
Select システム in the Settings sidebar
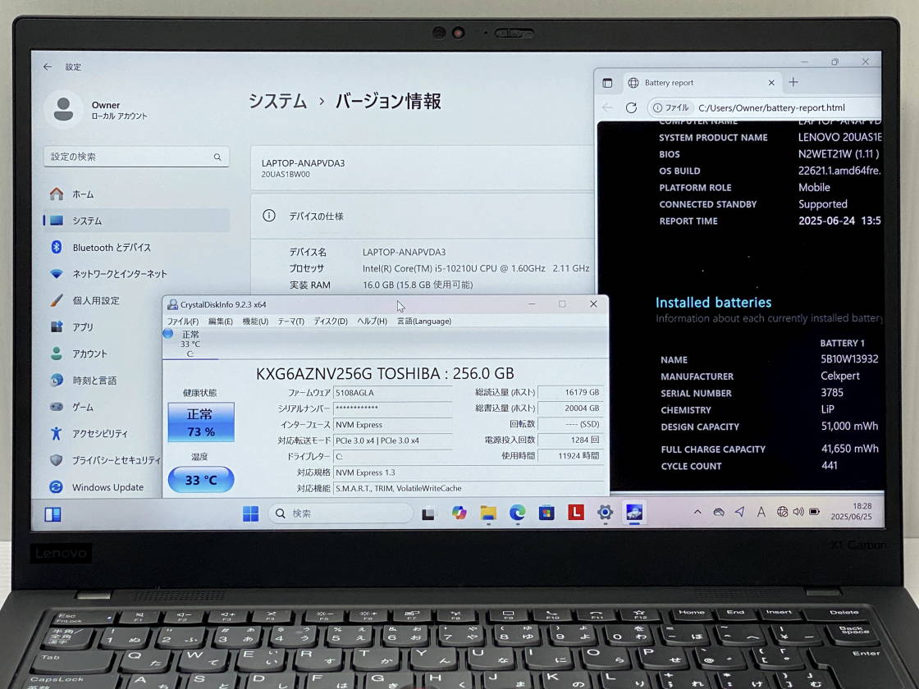coord(136,221)
